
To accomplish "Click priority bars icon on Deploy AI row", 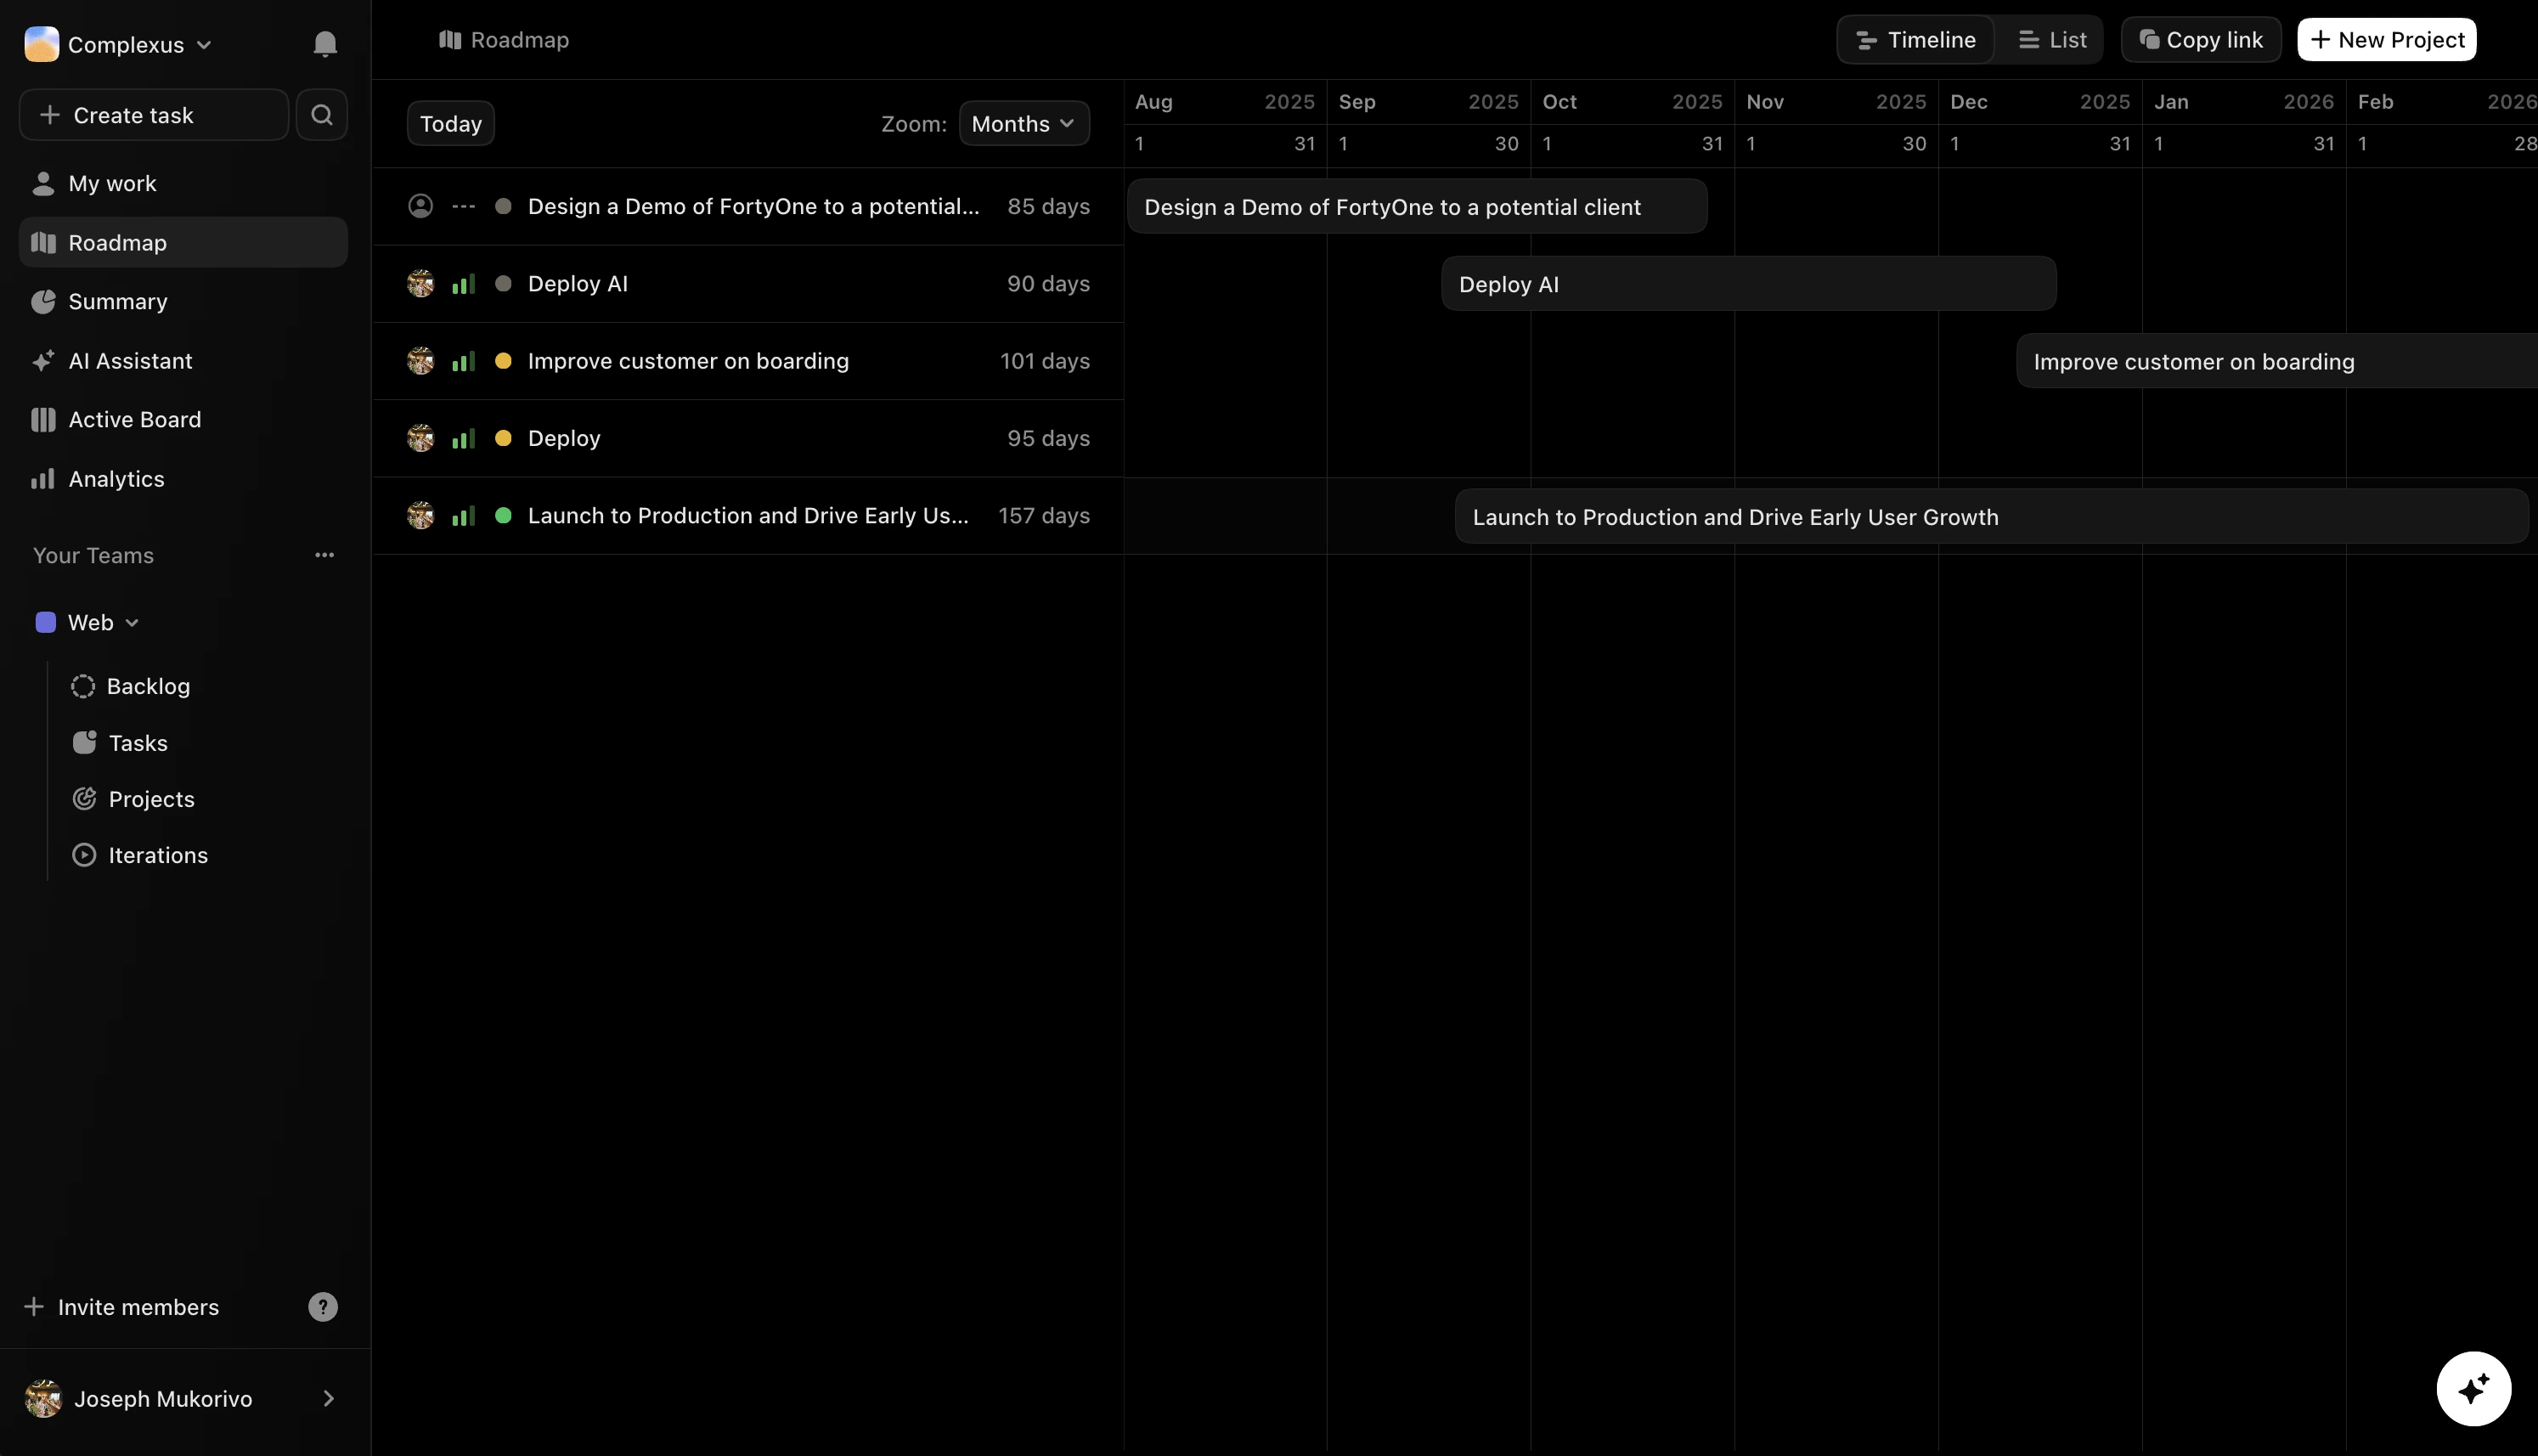I will coord(463,284).
